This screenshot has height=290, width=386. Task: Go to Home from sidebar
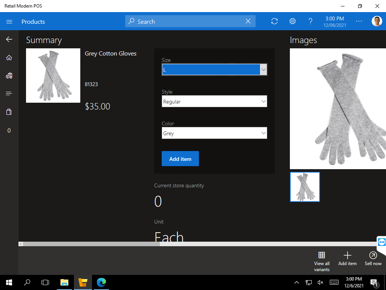pyautogui.click(x=9, y=57)
